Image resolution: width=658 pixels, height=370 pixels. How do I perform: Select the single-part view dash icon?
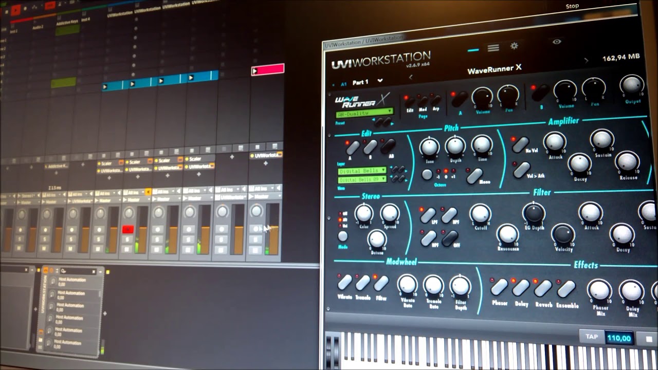tap(473, 50)
